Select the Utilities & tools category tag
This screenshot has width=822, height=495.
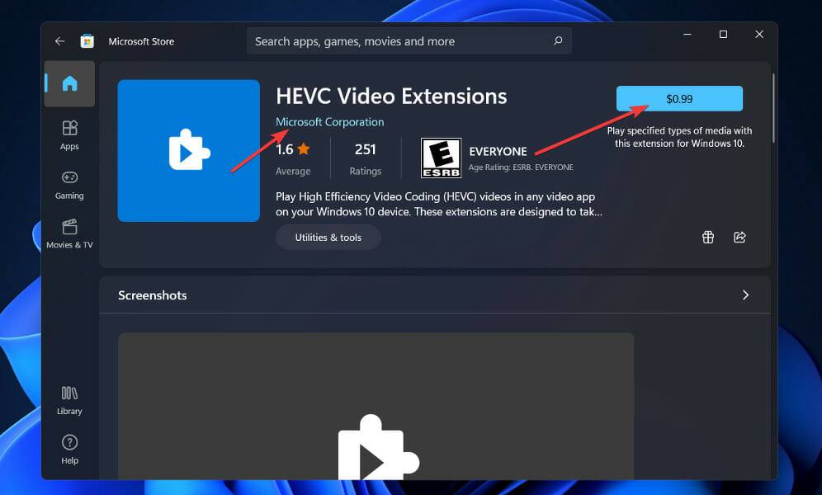click(328, 238)
